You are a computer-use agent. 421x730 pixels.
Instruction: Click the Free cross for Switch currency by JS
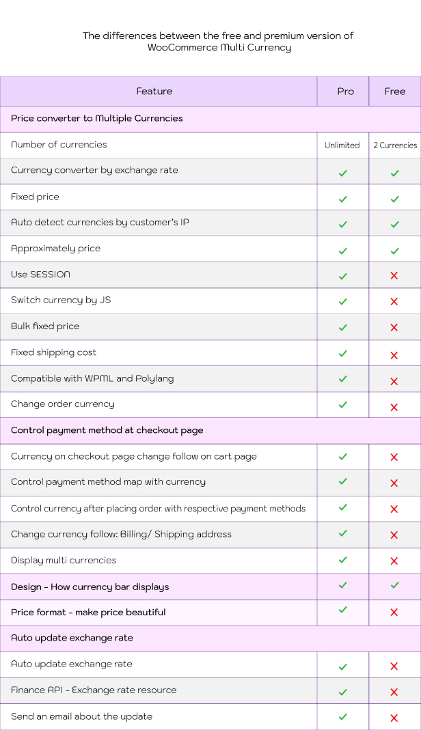394,302
